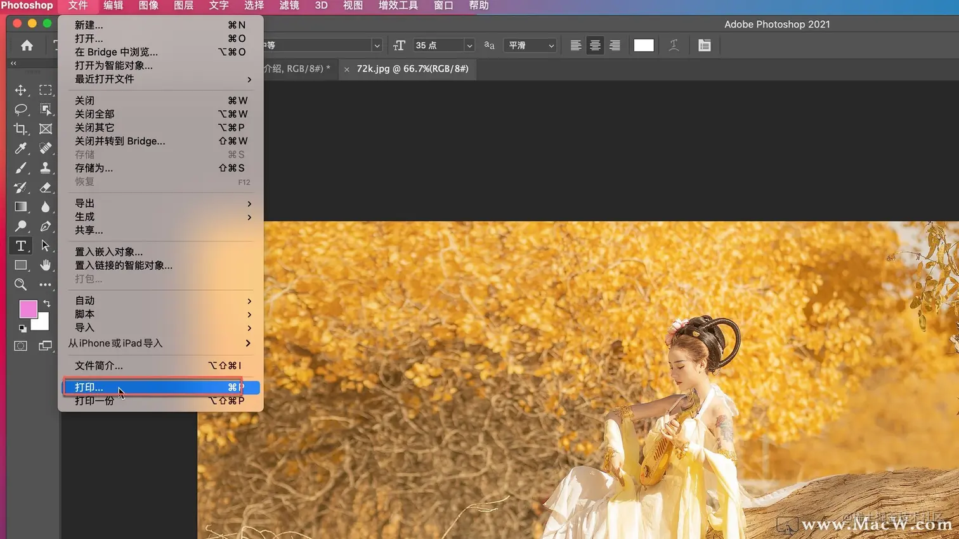Image resolution: width=959 pixels, height=539 pixels.
Task: Open 滤镜 menu in menu bar
Action: click(289, 6)
